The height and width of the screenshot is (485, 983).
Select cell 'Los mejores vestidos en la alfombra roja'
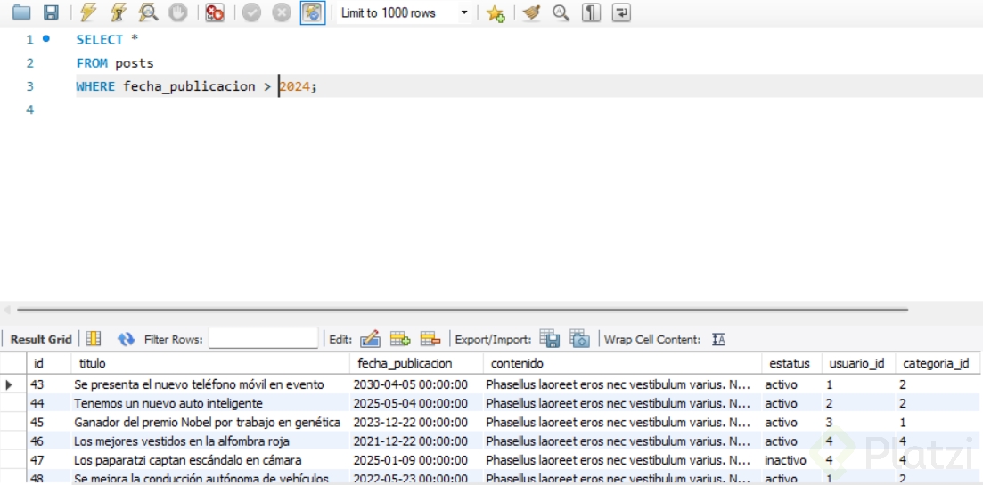coord(210,441)
